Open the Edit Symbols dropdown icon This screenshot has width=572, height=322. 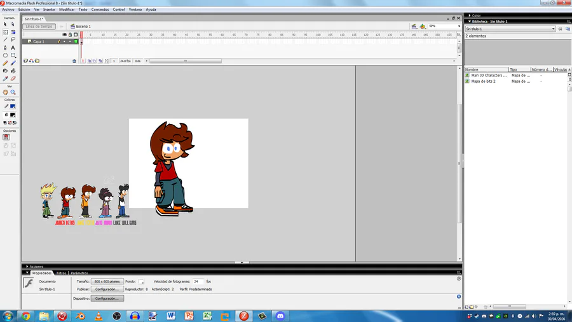423,26
